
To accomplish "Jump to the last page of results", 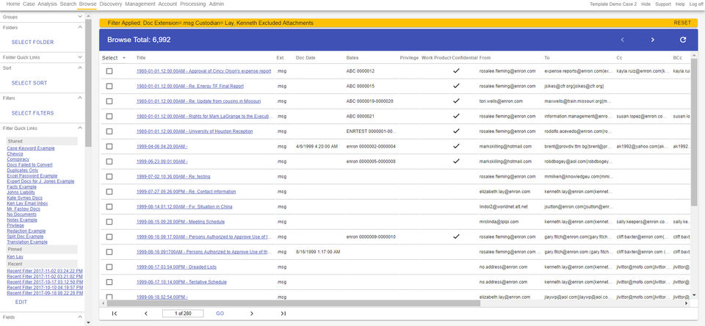I will 283,314.
